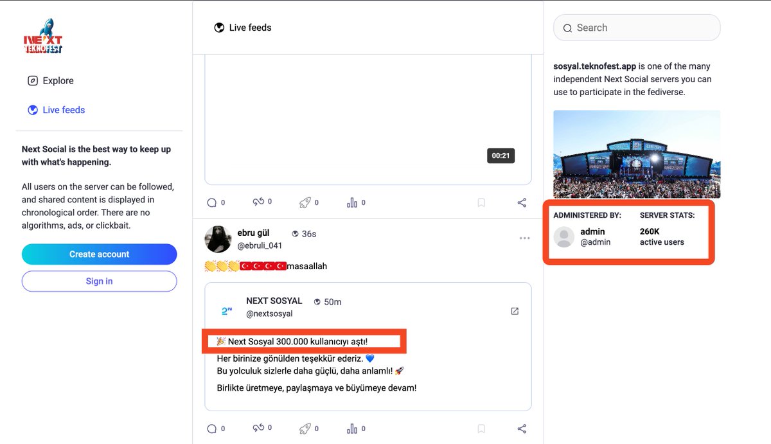The height and width of the screenshot is (444, 771).
Task: Click the NEXT SOSYAL avatar in the quoted post
Action: click(x=226, y=310)
